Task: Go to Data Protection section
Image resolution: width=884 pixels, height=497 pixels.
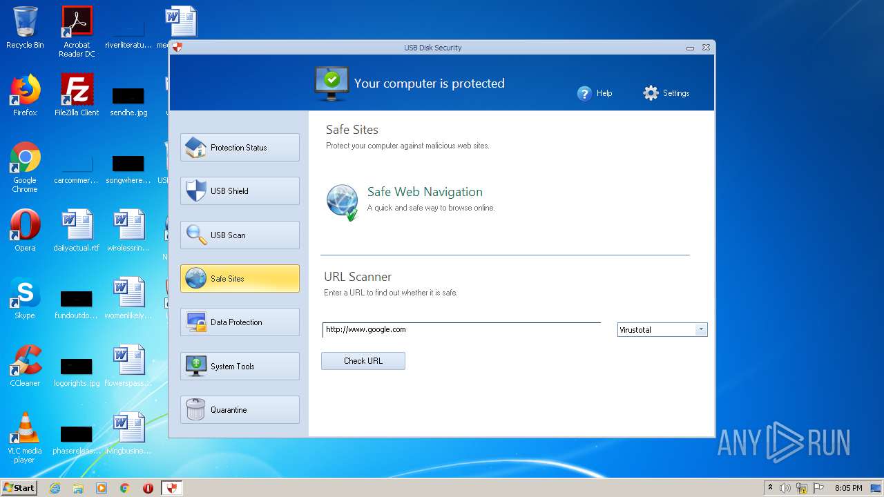Action: [x=240, y=322]
